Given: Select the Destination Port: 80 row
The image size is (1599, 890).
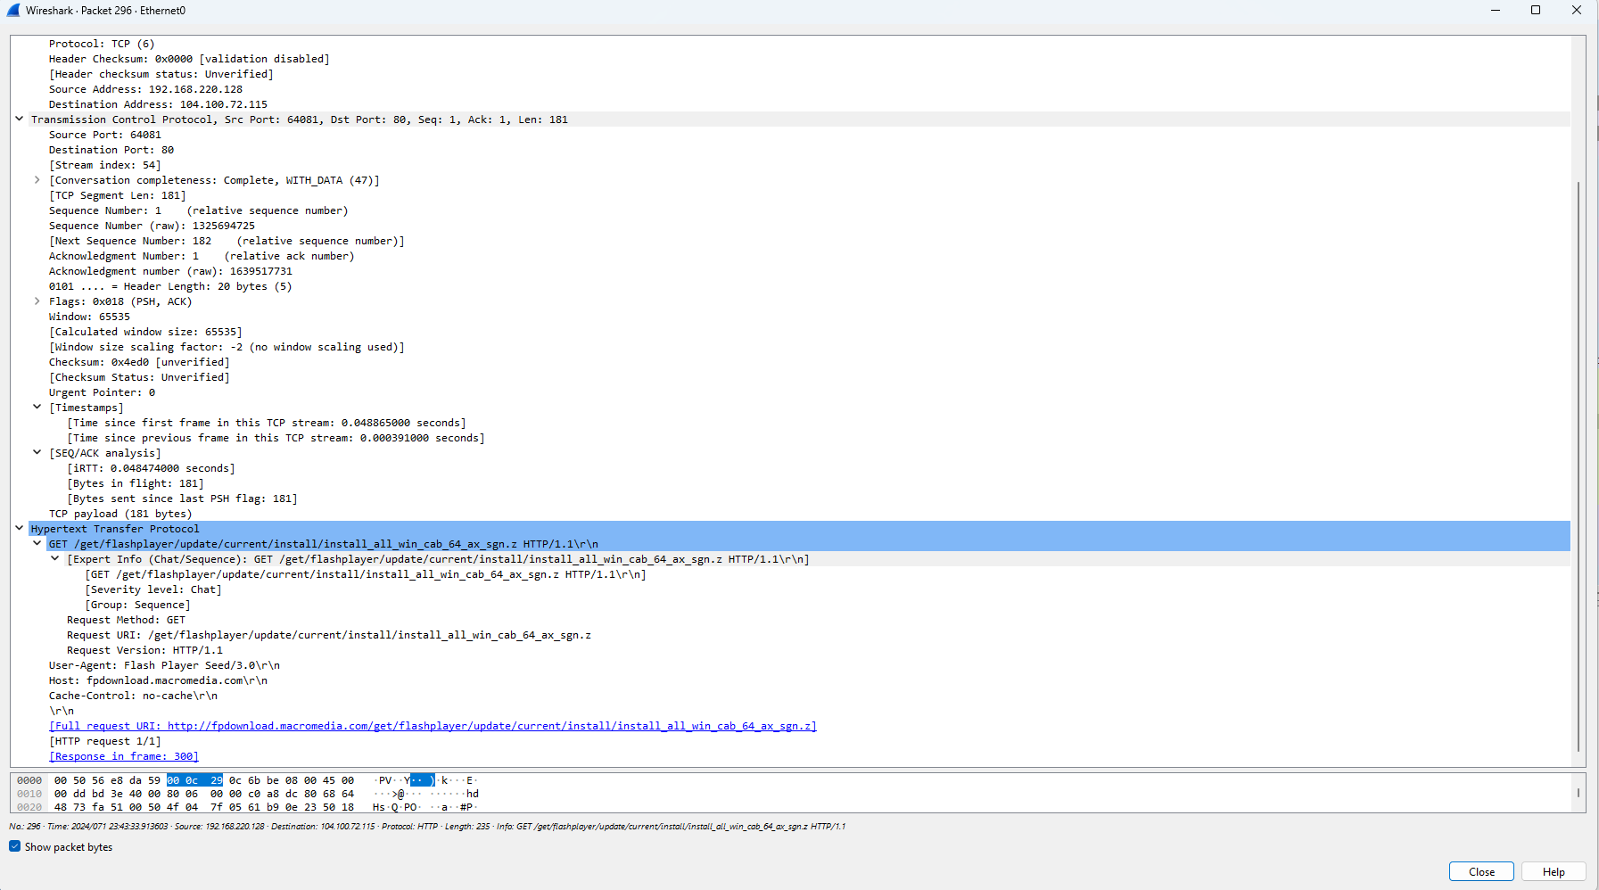Looking at the screenshot, I should [111, 150].
